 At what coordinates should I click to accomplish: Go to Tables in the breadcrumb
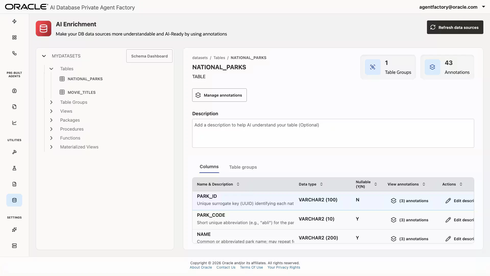coord(219,58)
